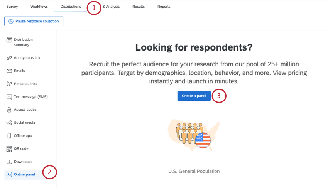Pause response collection
The width and height of the screenshot is (328, 189).
(x=34, y=21)
